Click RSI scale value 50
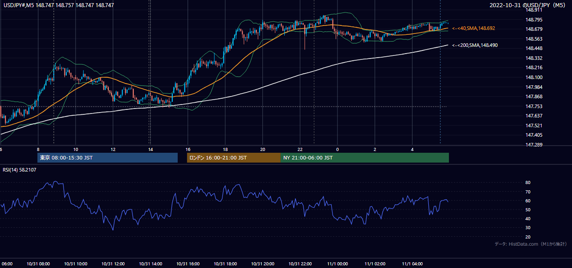Viewport: 572px width, 268px height. [528, 209]
